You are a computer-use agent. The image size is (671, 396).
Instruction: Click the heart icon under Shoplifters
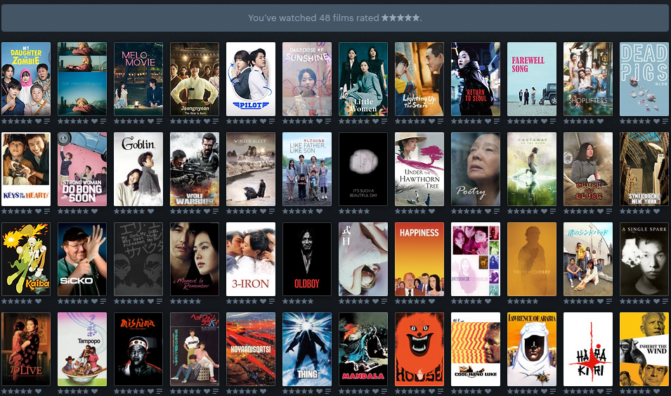tap(601, 121)
